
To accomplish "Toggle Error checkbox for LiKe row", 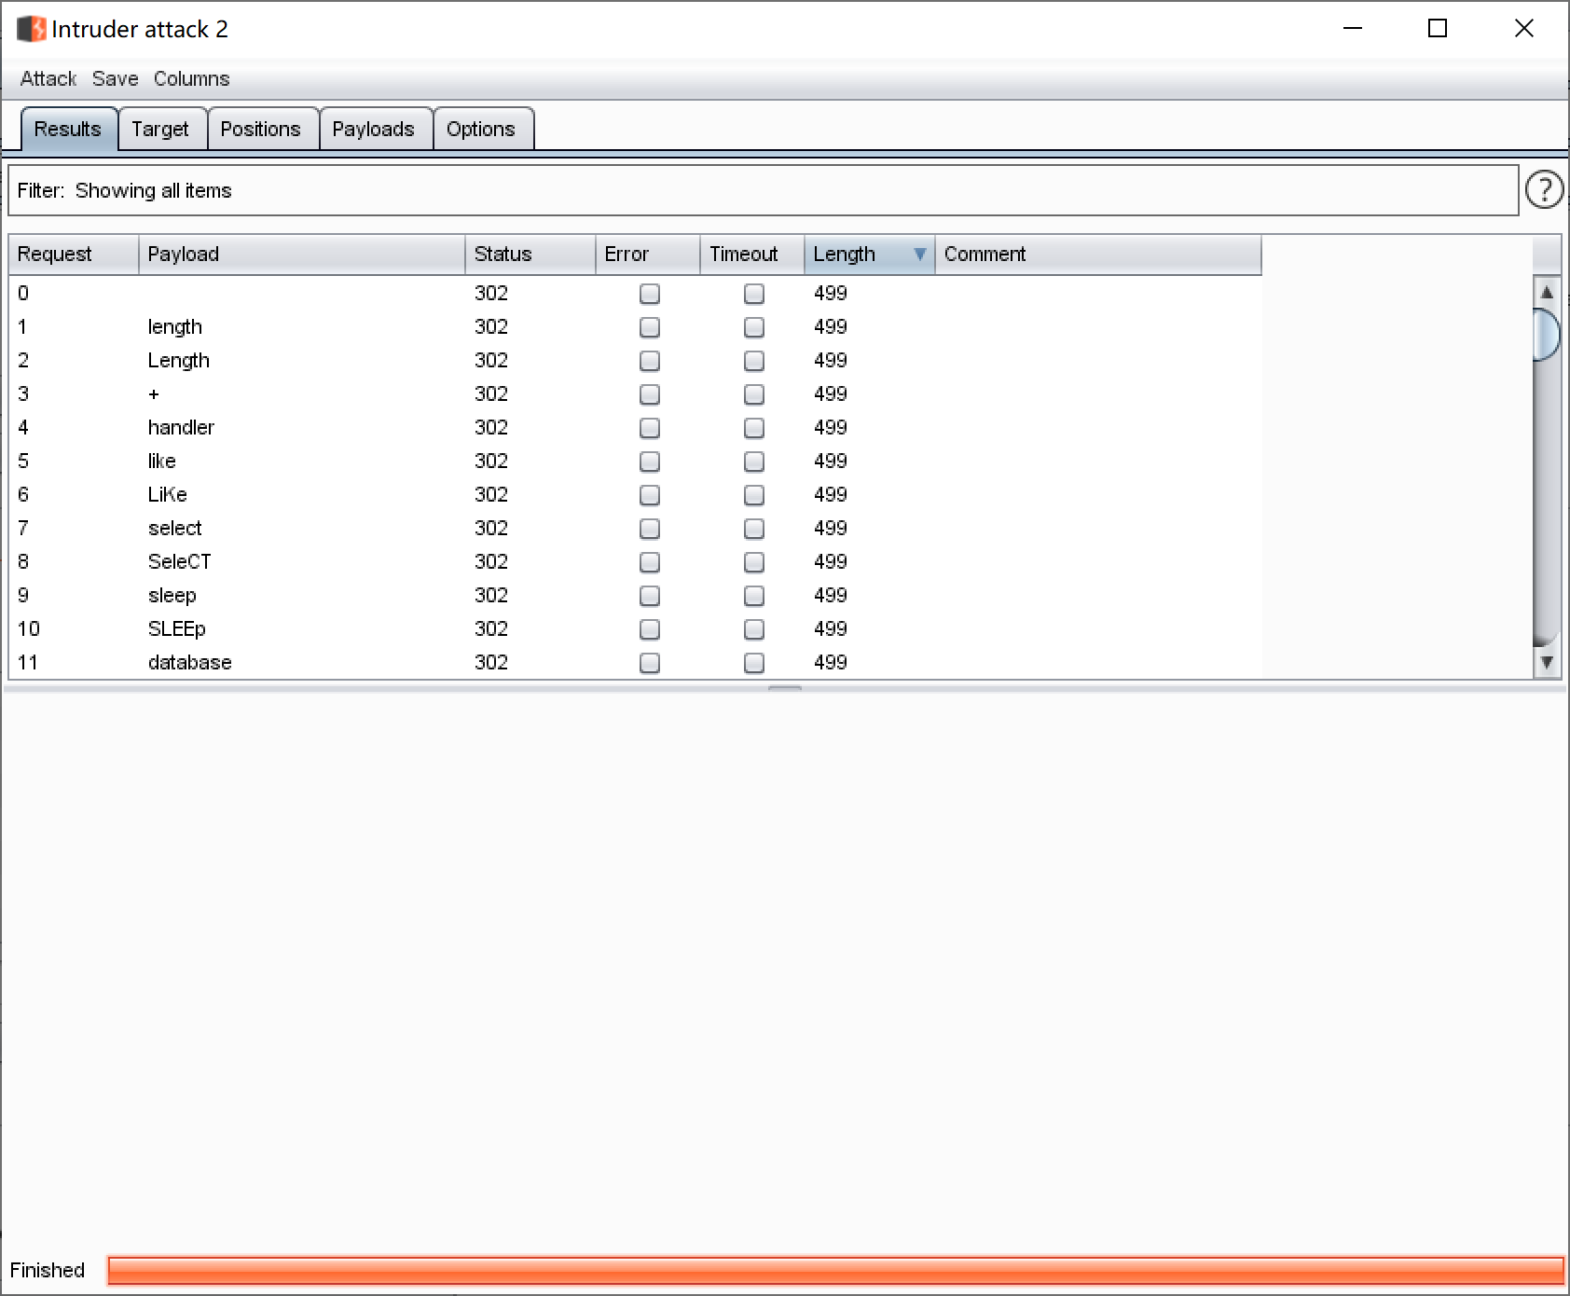I will [650, 495].
